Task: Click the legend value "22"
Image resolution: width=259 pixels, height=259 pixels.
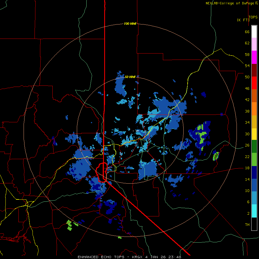Action: pos(247,157)
